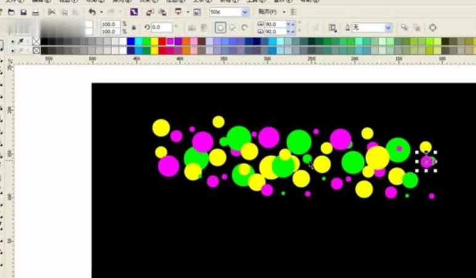
Task: Click the rotation angle icon before 0.0
Action: (x=147, y=28)
